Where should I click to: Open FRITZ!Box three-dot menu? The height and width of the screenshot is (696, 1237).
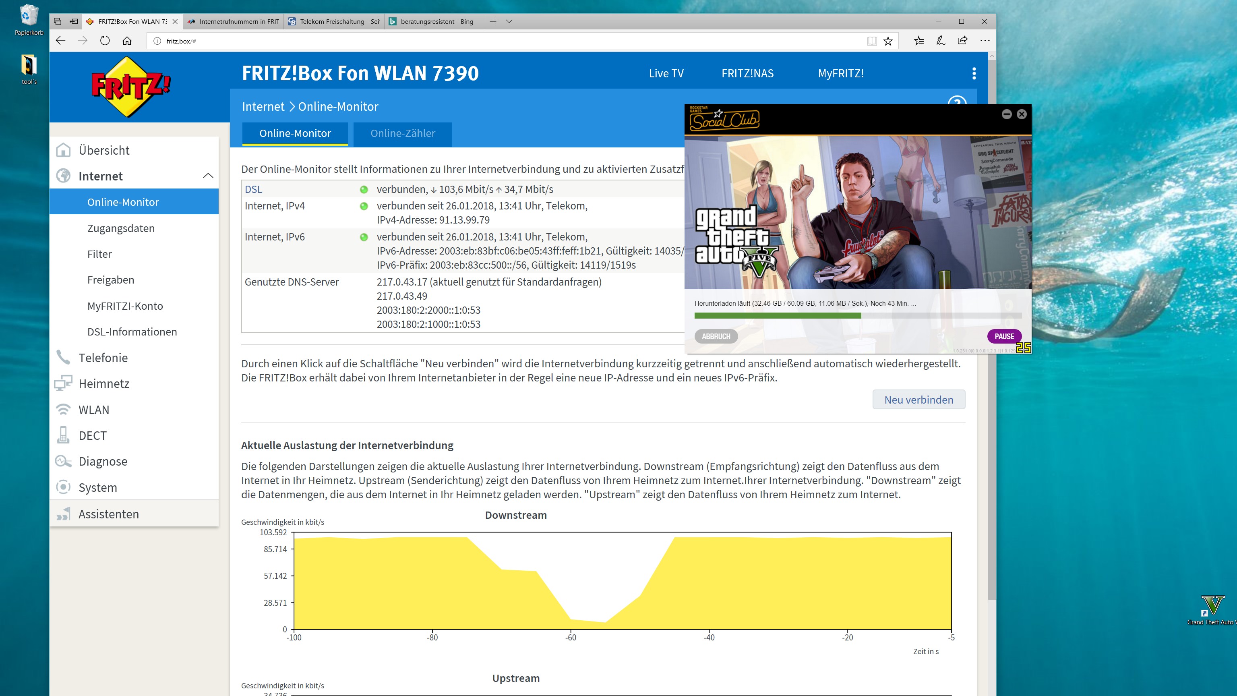[974, 73]
